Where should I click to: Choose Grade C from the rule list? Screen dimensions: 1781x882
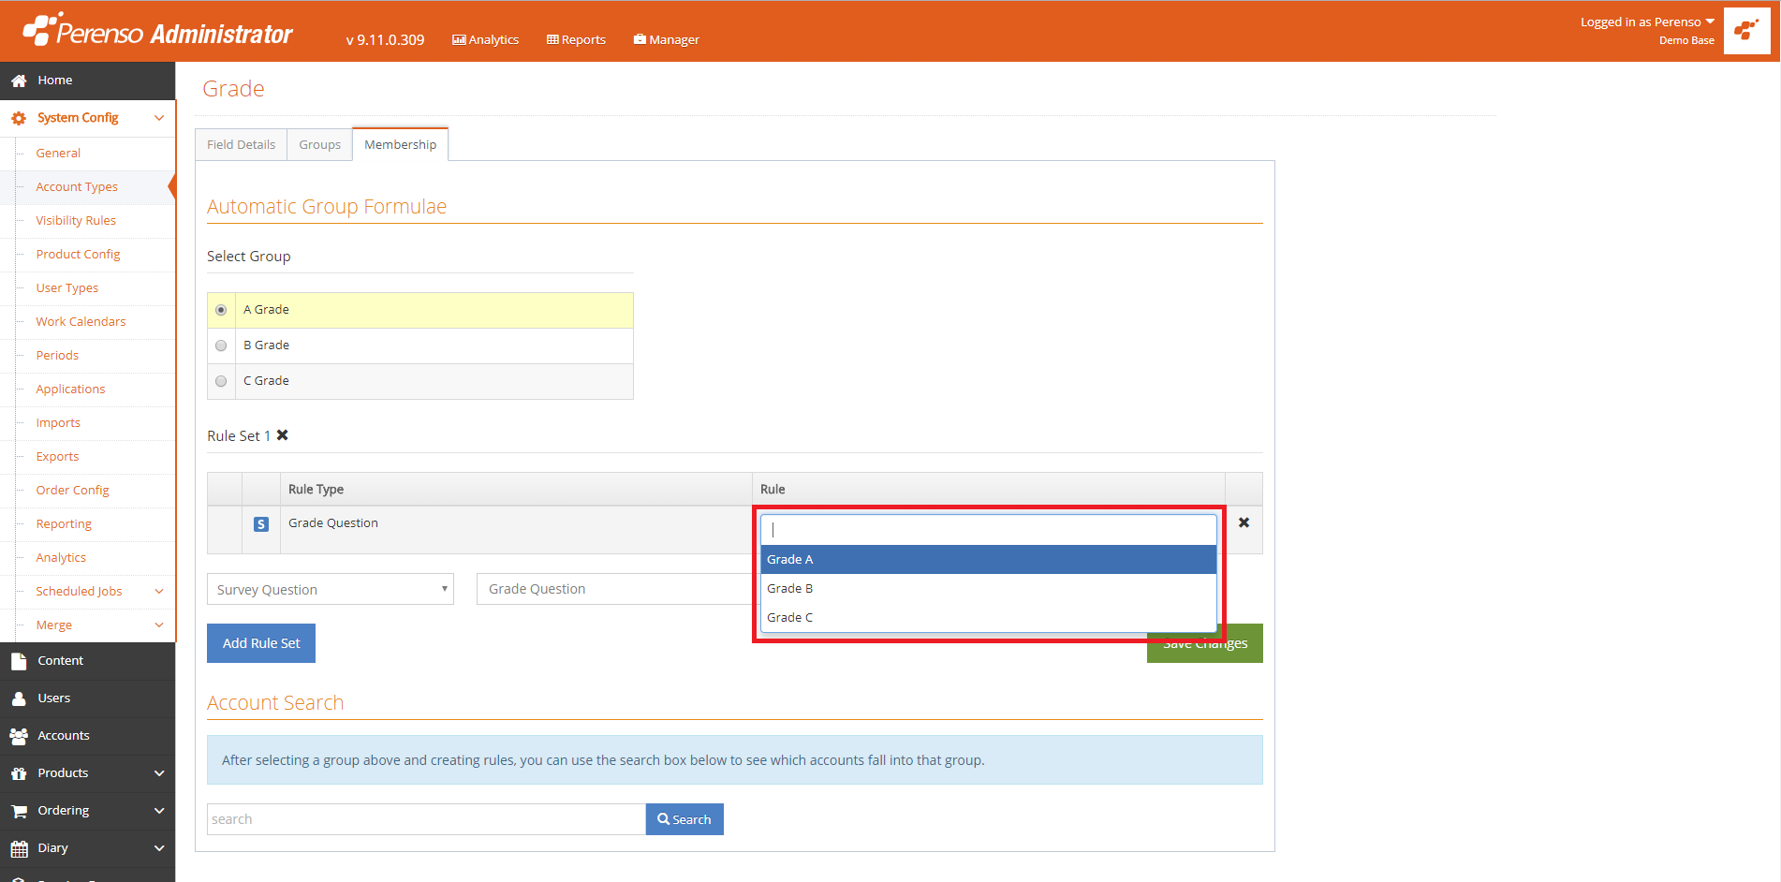(x=989, y=617)
